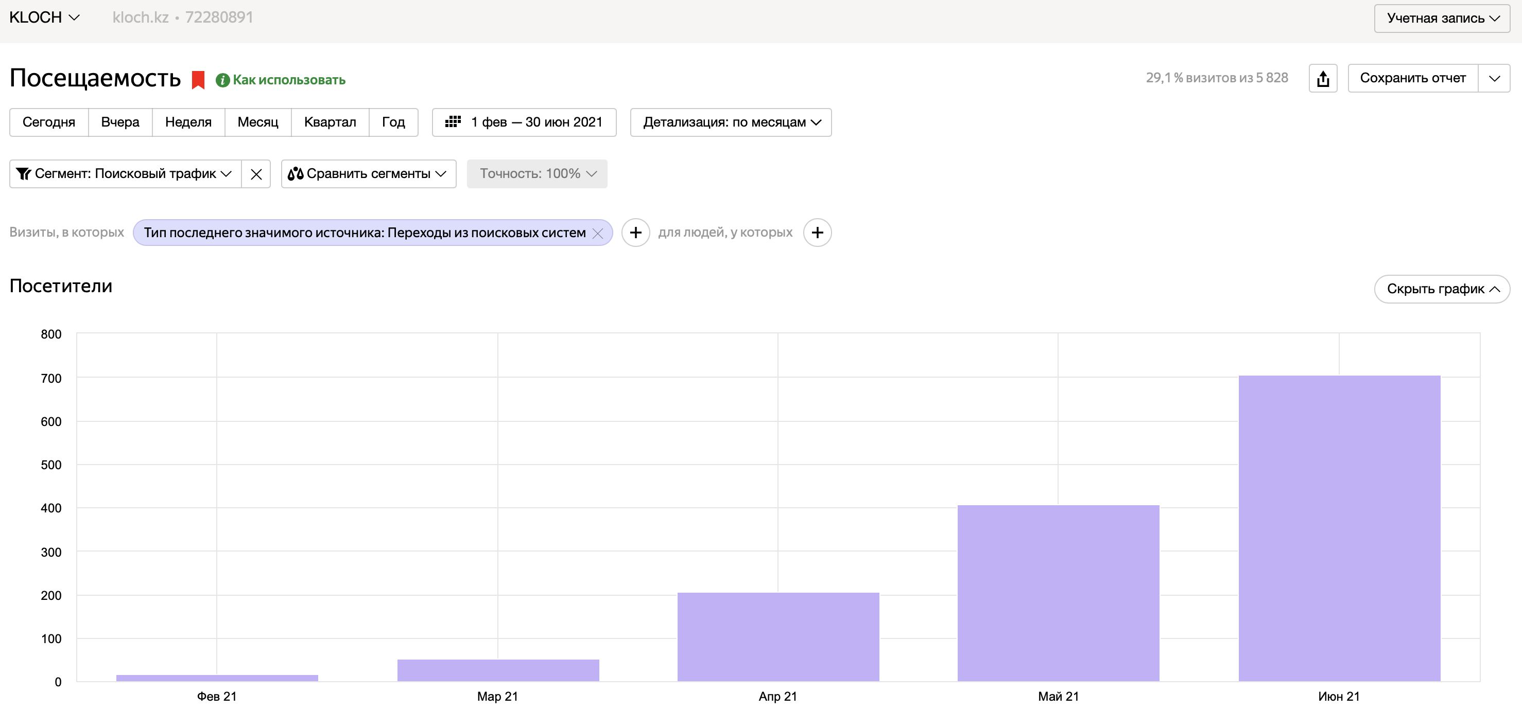Click the export/share report icon
Viewport: 1522px width, 711px height.
tap(1322, 79)
